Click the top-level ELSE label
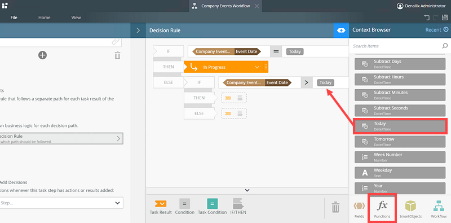Screen dimensions: 451x223 coord(169,82)
